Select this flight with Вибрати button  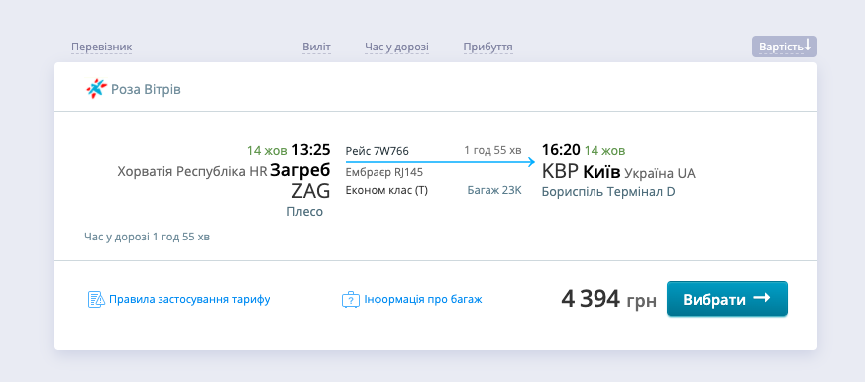coord(727,299)
